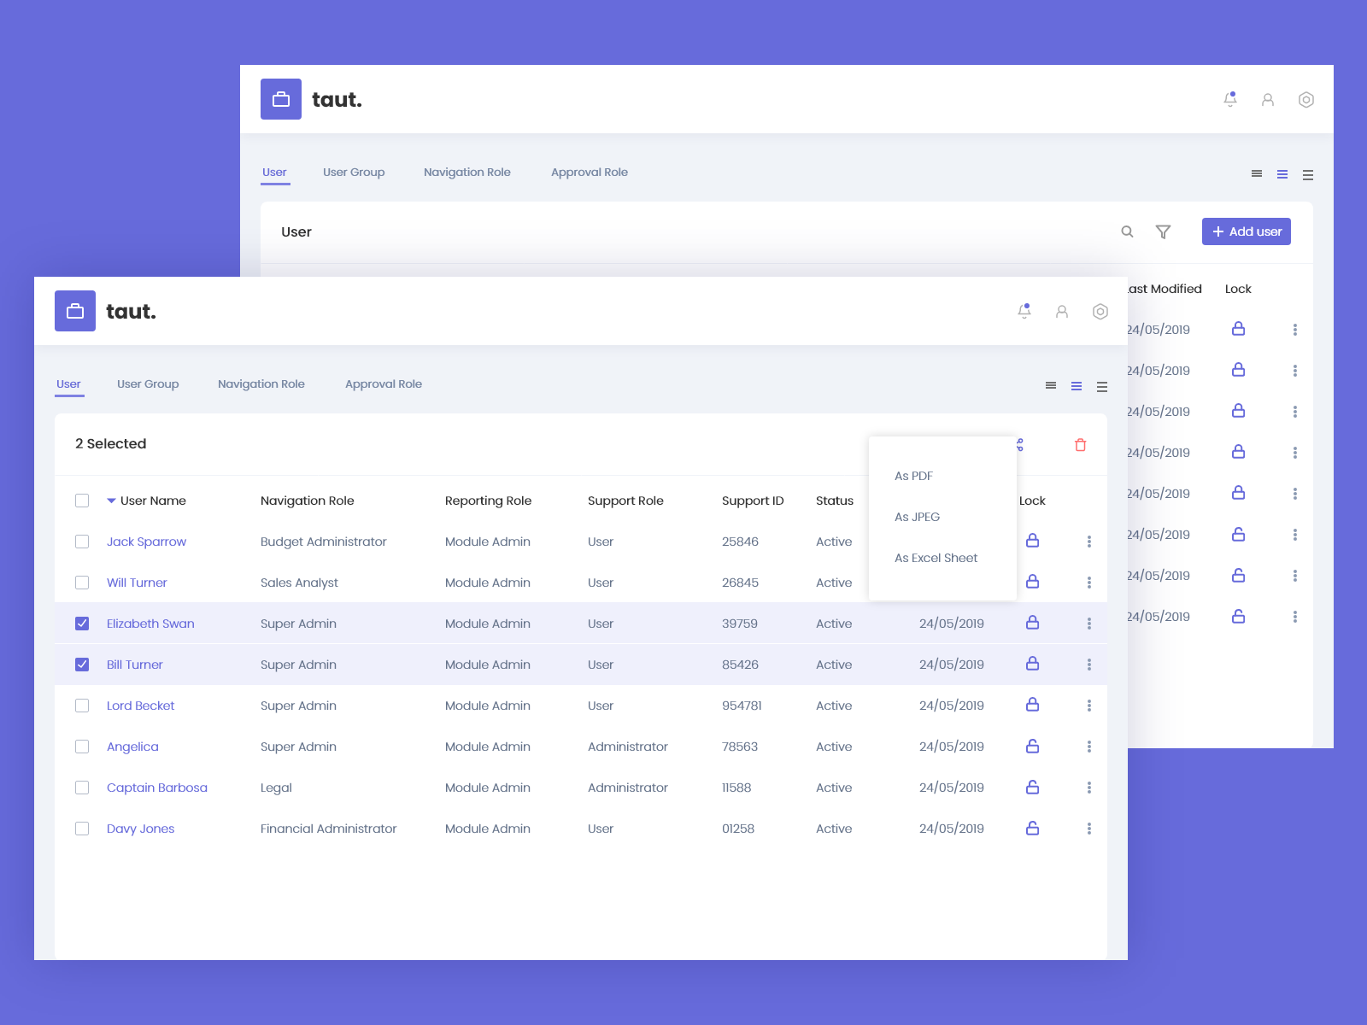Open the hexagon settings icon in front window
1367x1025 pixels.
(x=1100, y=312)
